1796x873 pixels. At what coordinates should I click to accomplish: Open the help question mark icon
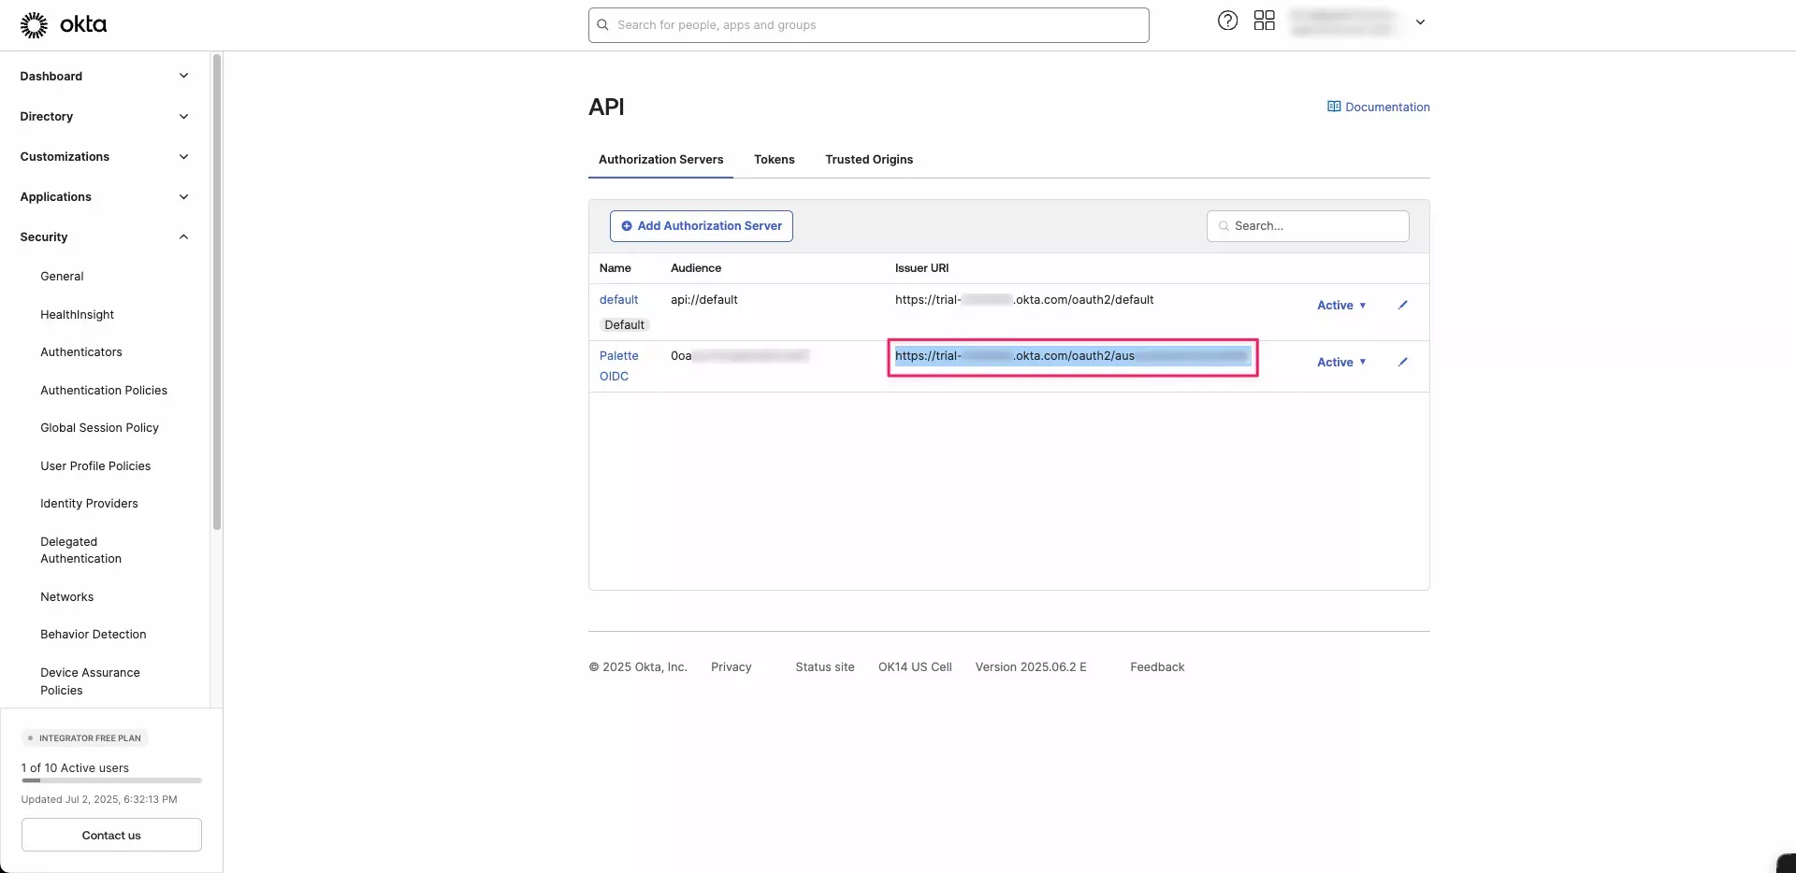coord(1227,21)
